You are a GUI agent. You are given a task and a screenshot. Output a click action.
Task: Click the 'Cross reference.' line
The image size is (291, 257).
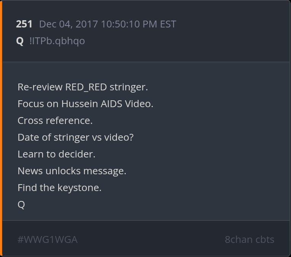pyautogui.click(x=55, y=120)
